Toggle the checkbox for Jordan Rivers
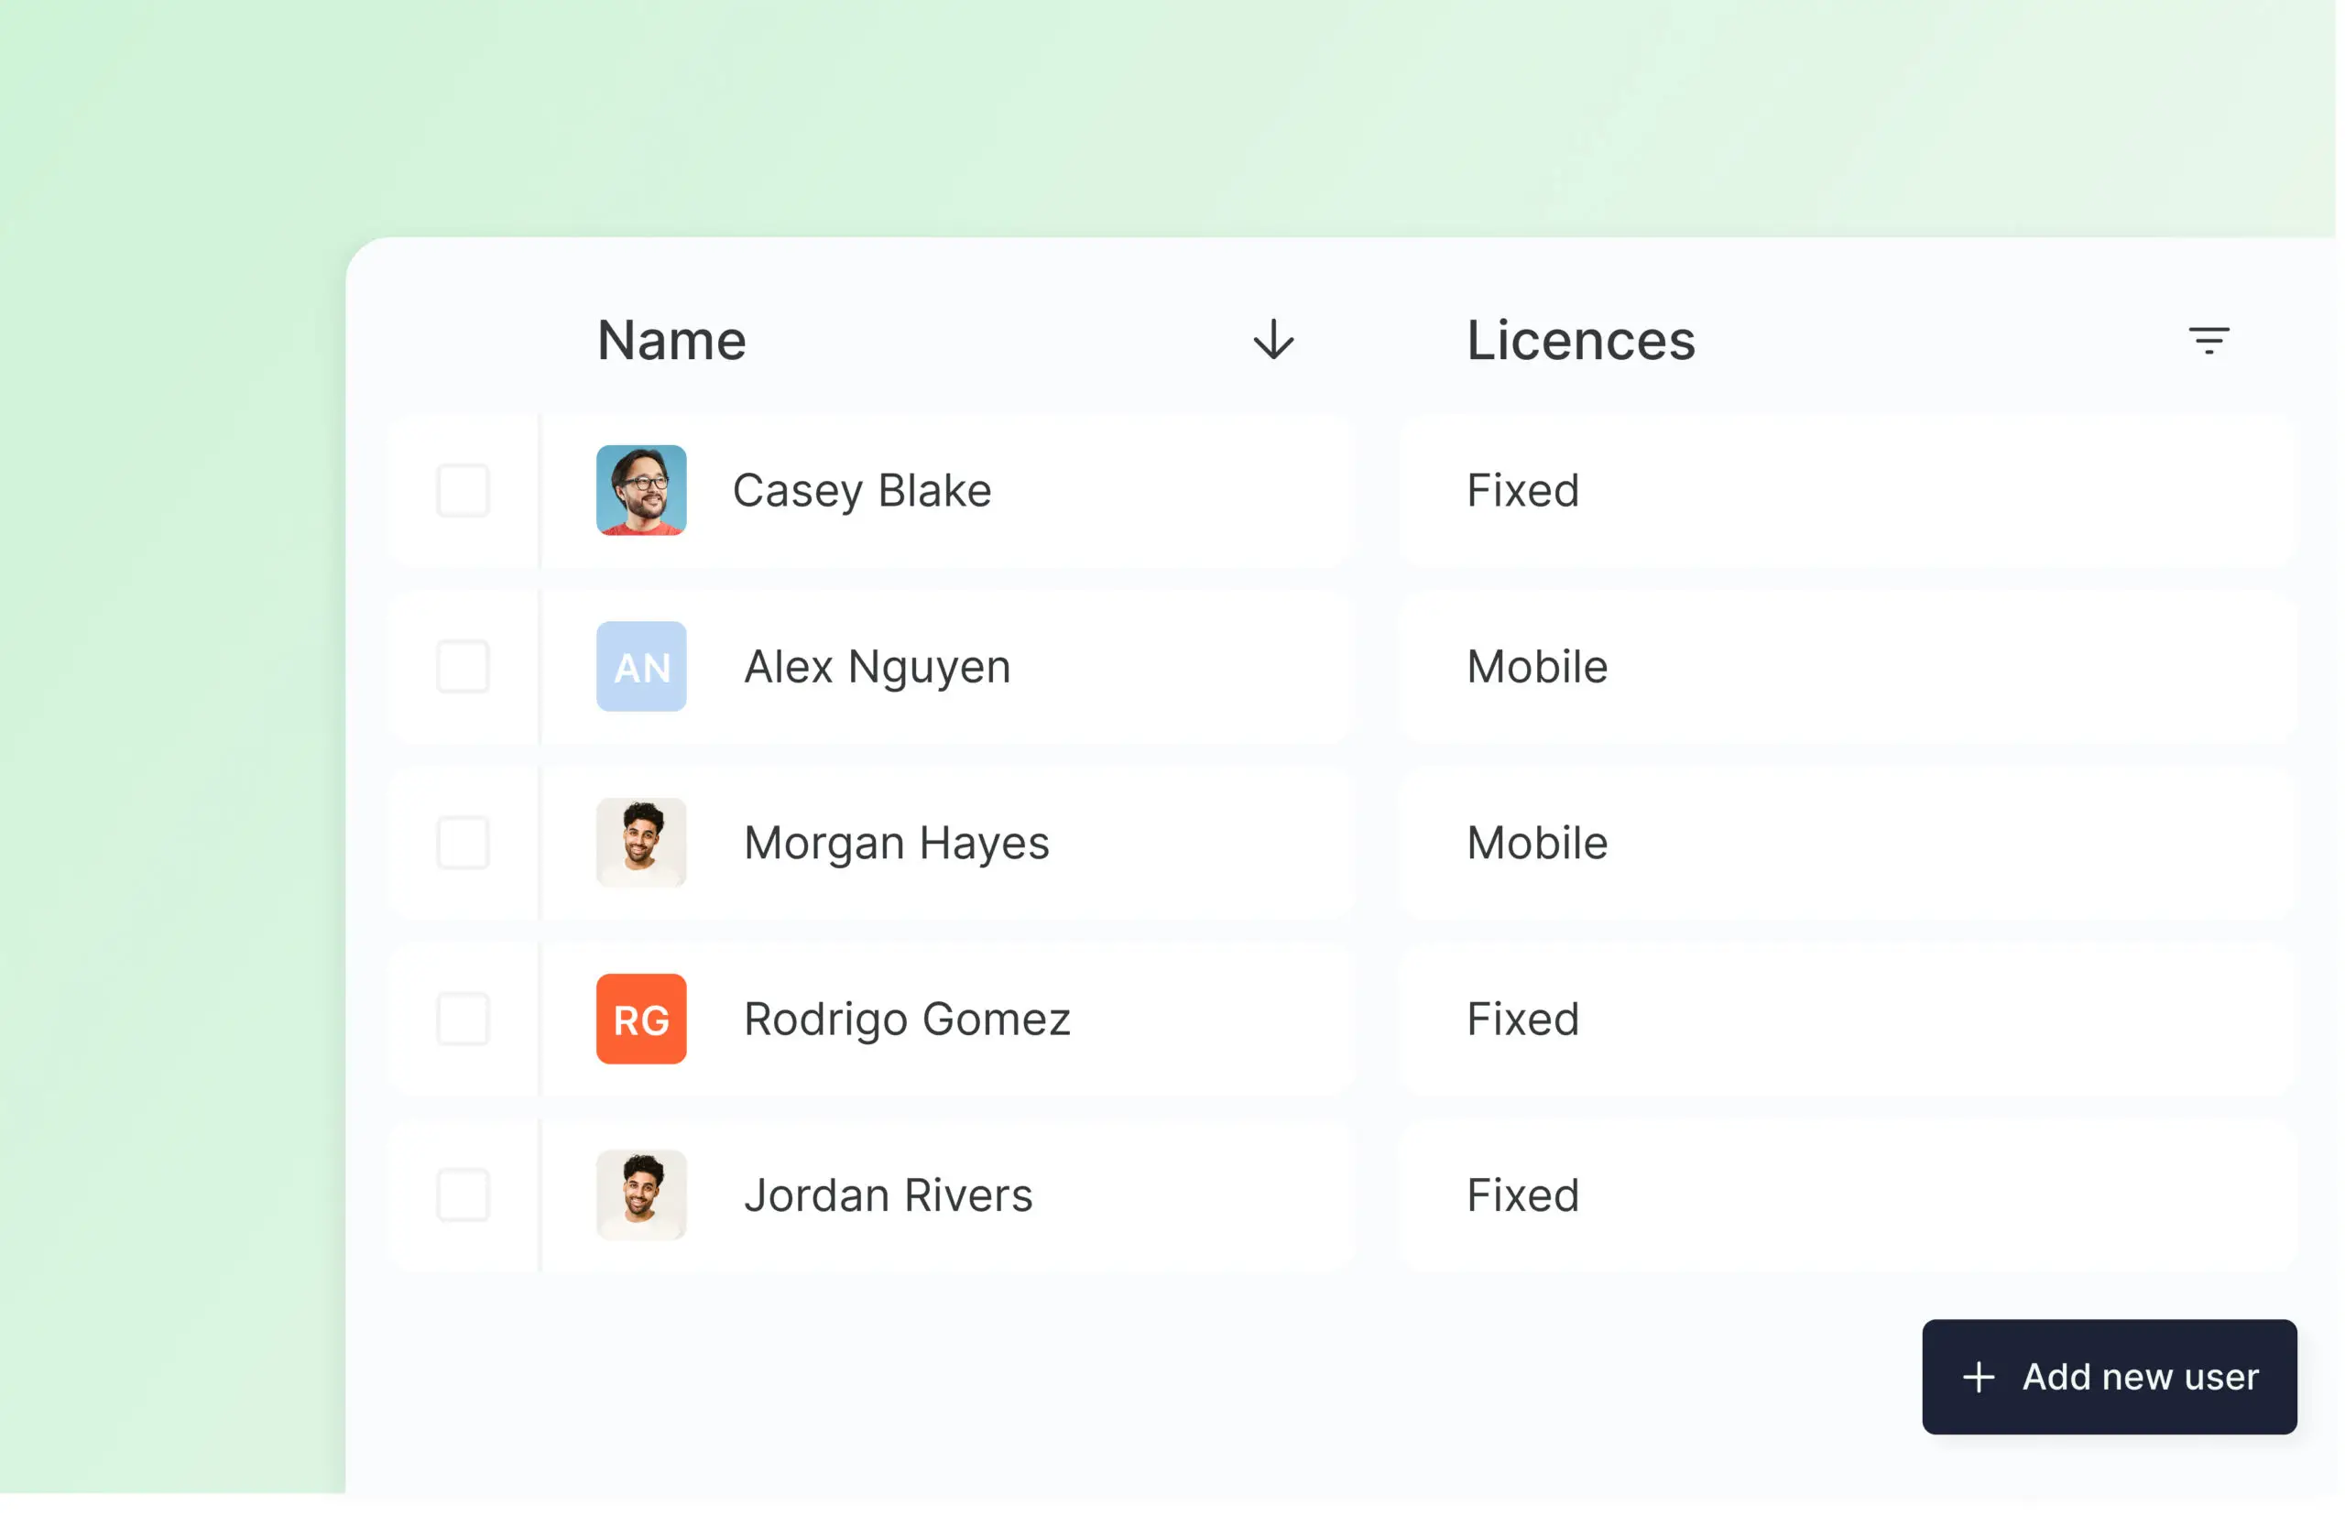This screenshot has width=2345, height=1516. click(463, 1195)
